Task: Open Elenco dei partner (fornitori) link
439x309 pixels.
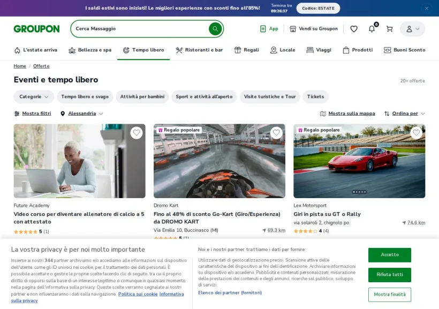Action: (x=230, y=292)
